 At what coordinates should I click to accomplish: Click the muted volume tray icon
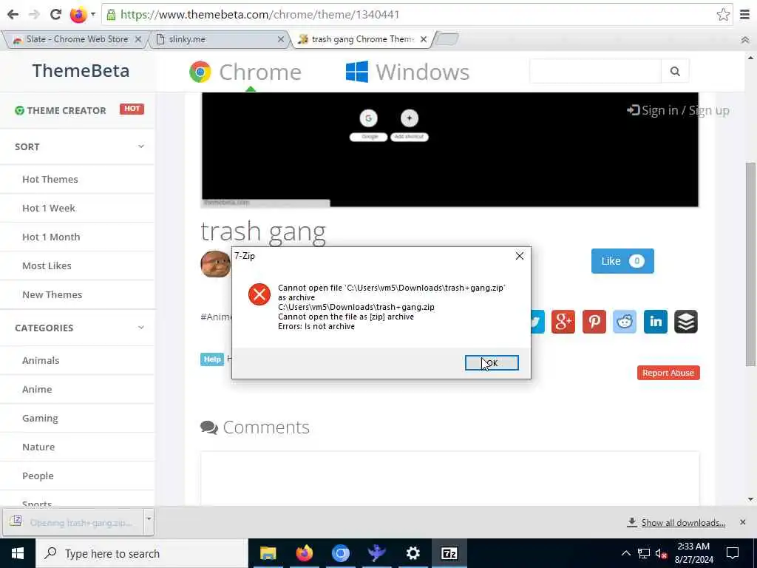(662, 553)
